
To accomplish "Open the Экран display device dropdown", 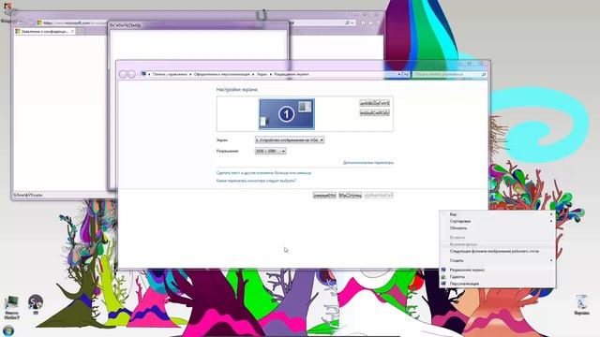I will pyautogui.click(x=290, y=140).
